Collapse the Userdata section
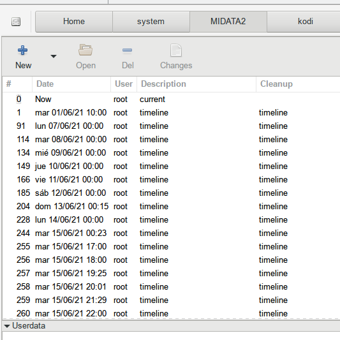The height and width of the screenshot is (340, 340). 7,326
